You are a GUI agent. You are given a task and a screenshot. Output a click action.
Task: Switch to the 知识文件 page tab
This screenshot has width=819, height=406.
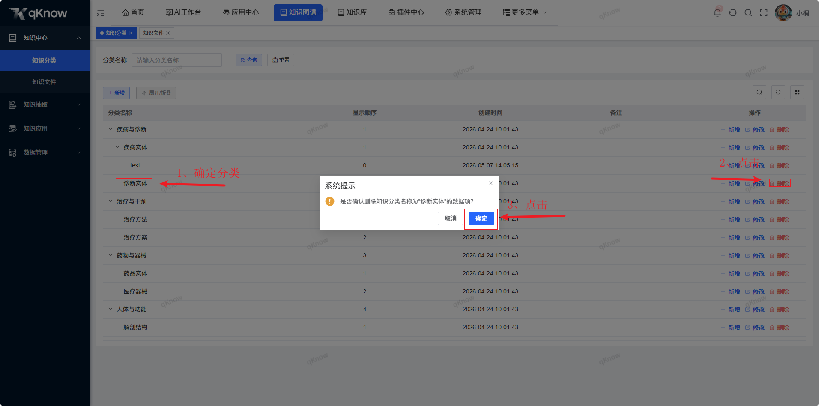pos(153,33)
